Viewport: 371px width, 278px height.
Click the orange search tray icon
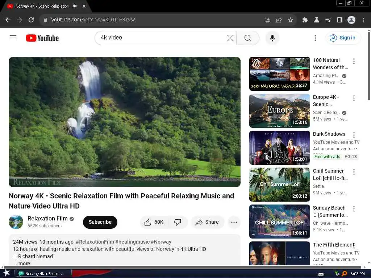click(x=344, y=274)
